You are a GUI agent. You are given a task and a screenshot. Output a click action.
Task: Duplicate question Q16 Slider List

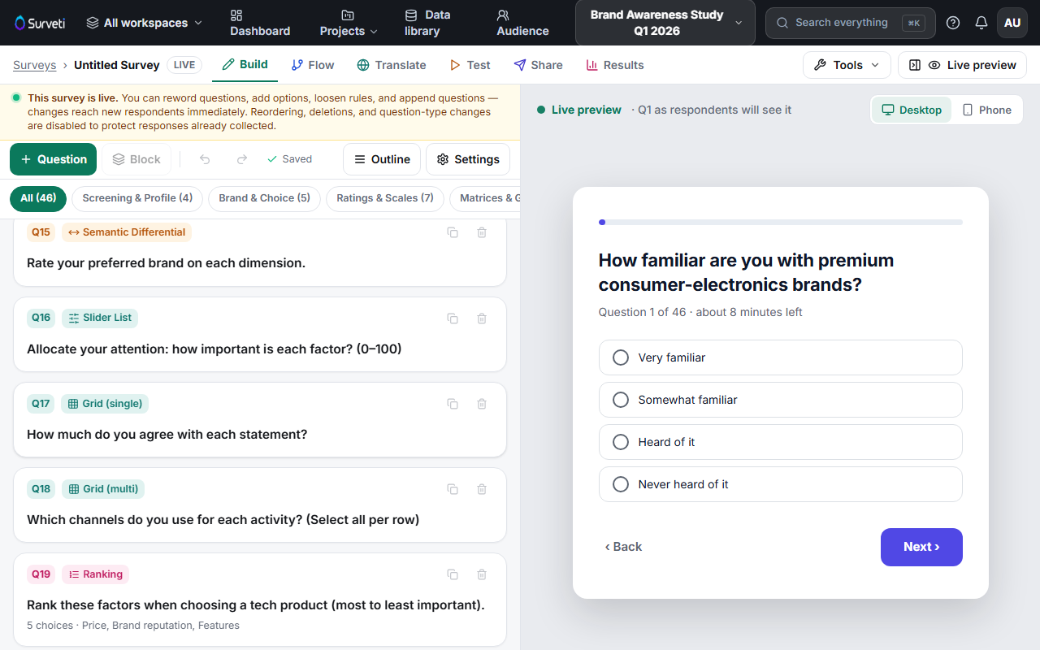453,318
